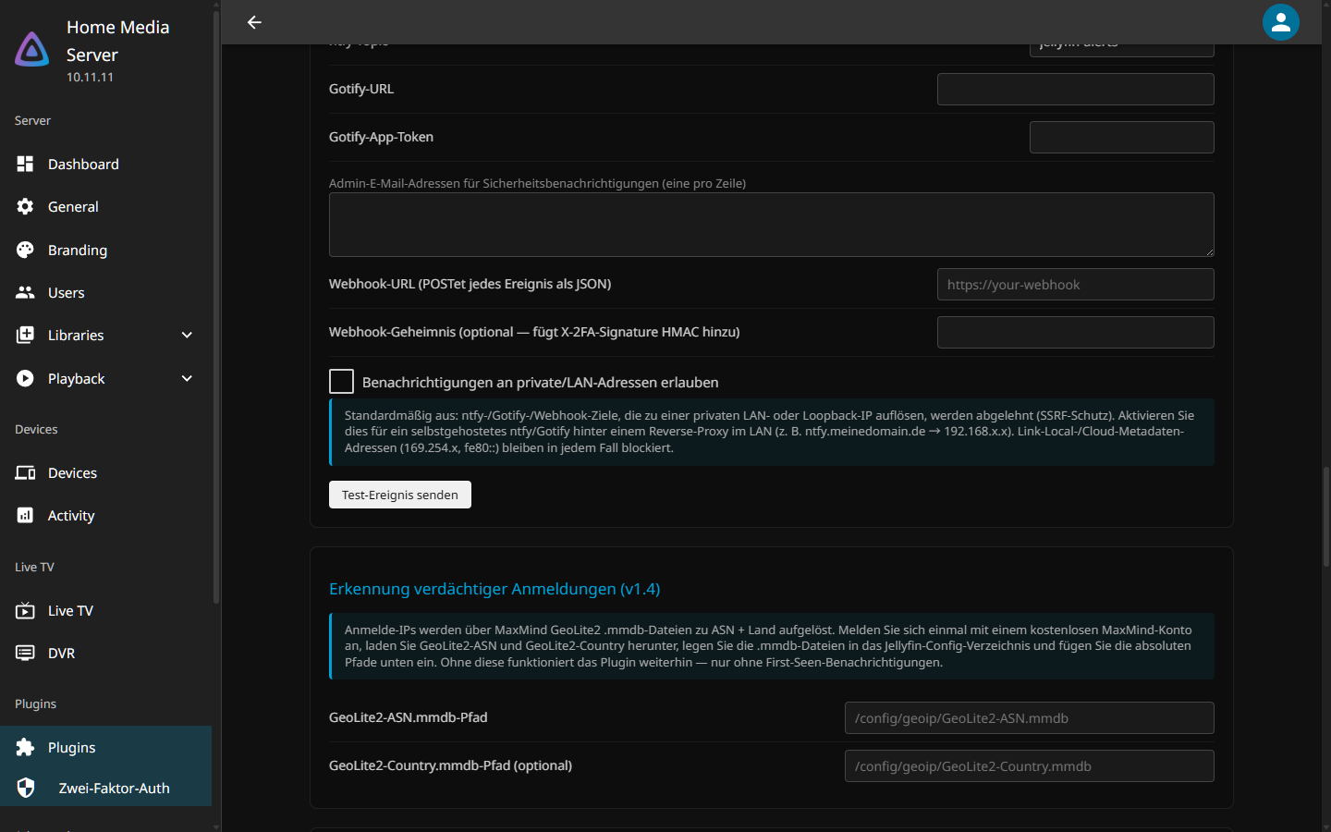Open the Users menu item
This screenshot has height=832, width=1331.
pos(105,292)
